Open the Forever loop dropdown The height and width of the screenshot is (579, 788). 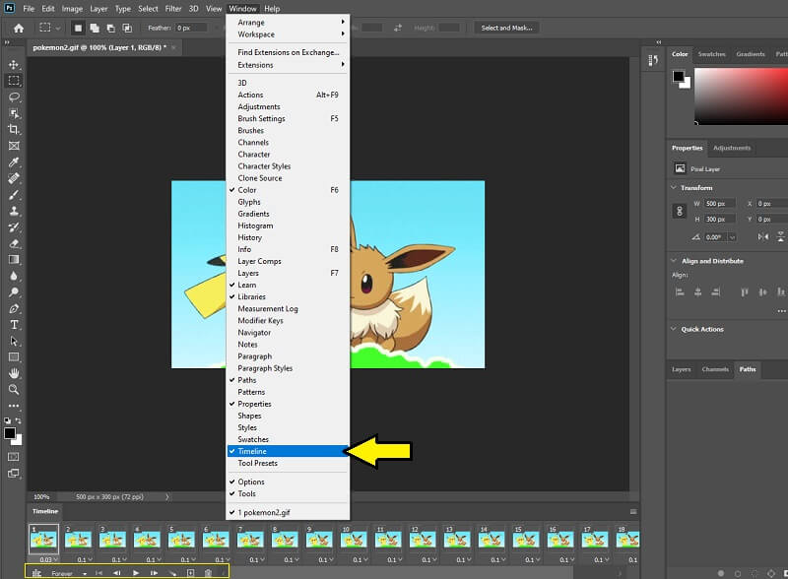pos(84,571)
